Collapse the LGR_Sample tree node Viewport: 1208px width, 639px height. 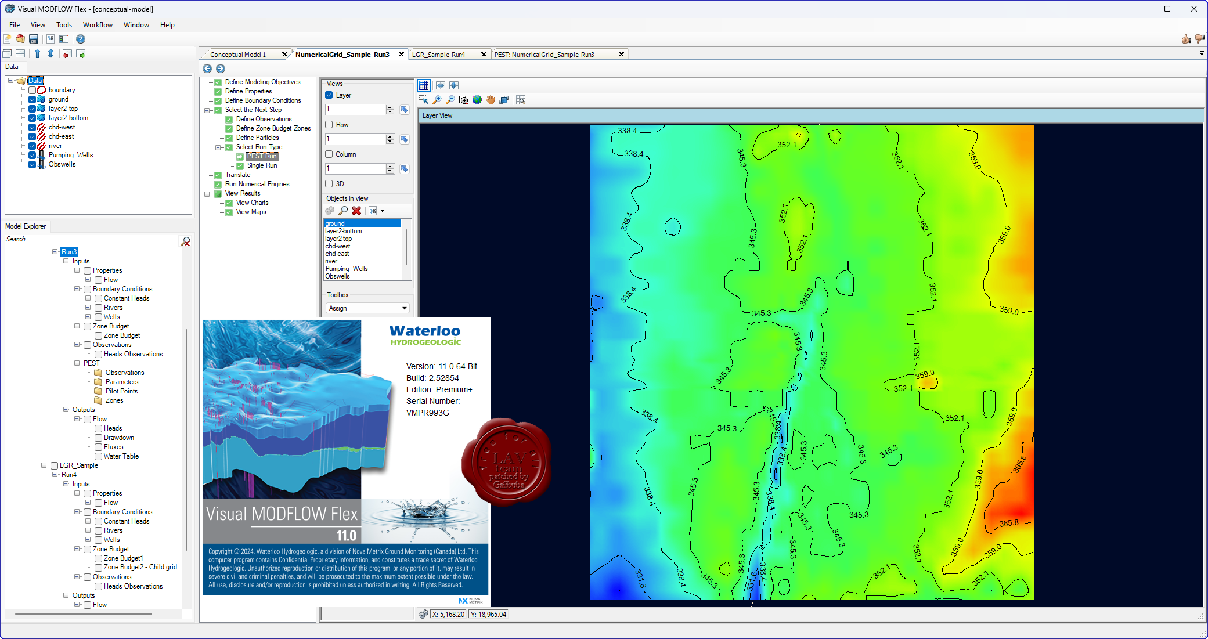pyautogui.click(x=44, y=465)
